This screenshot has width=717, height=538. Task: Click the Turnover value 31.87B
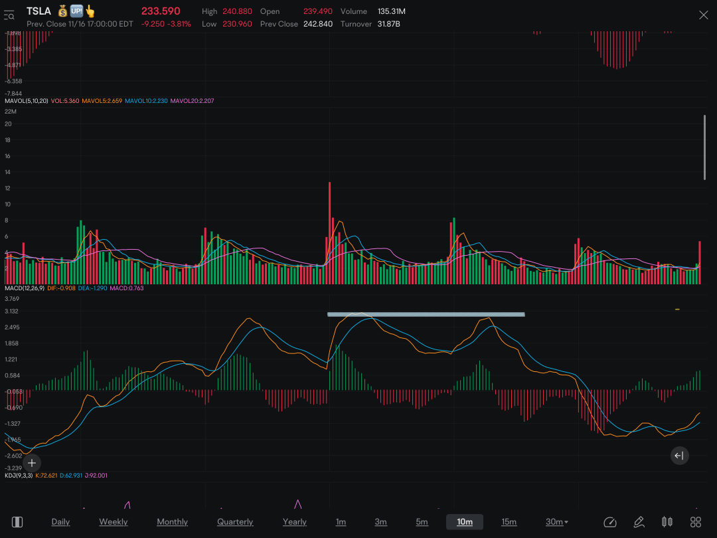tap(388, 24)
